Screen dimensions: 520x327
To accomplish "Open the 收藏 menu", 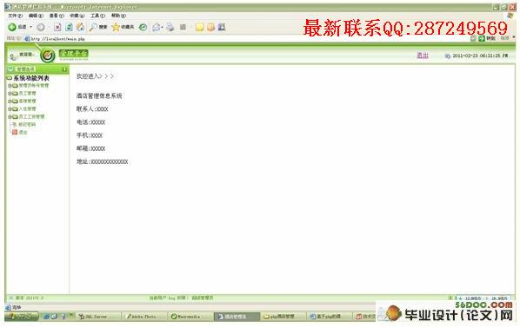I will (x=77, y=16).
